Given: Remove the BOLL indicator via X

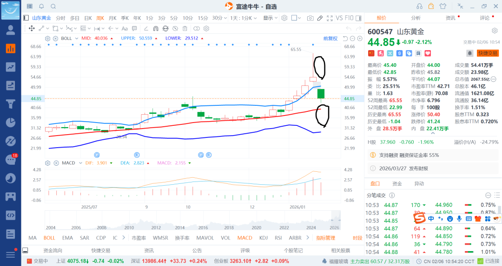Looking at the screenshot, I should 55,39.
